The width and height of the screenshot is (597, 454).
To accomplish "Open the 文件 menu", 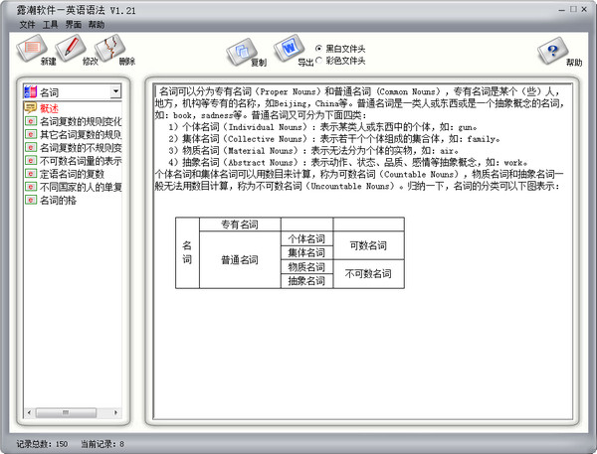I will point(27,23).
